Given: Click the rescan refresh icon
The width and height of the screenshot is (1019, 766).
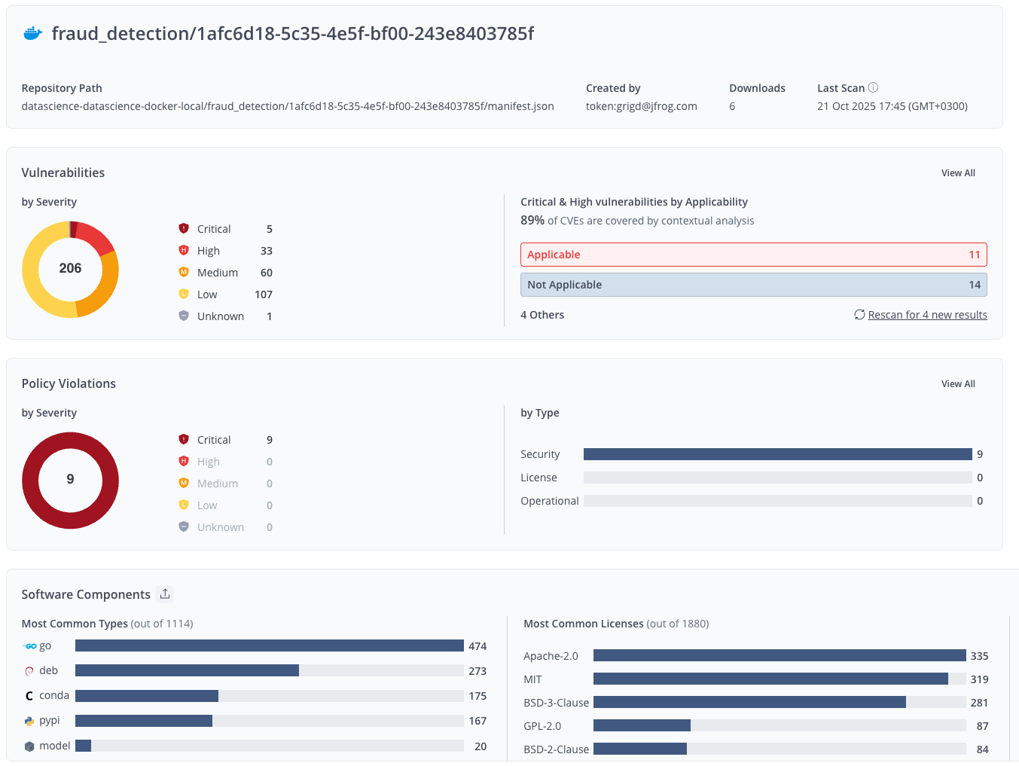Looking at the screenshot, I should [x=859, y=315].
